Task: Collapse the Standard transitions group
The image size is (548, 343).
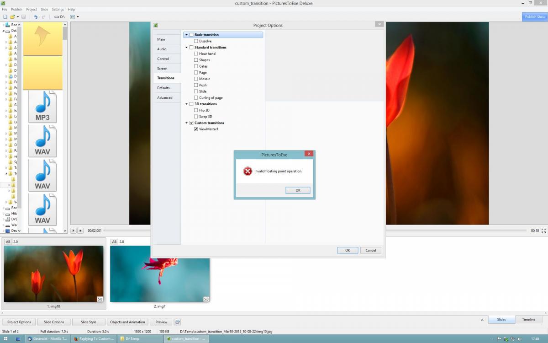Action: pyautogui.click(x=186, y=48)
